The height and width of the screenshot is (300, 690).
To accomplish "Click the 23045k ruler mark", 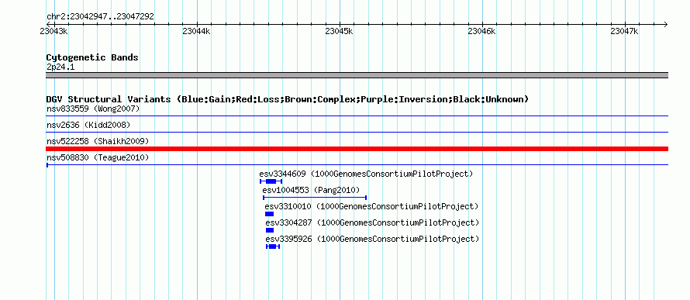I will 339,31.
